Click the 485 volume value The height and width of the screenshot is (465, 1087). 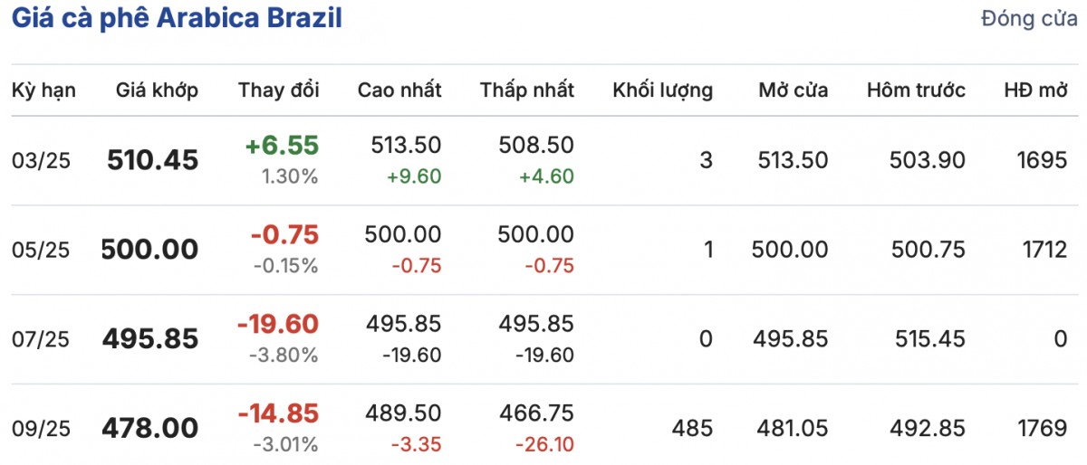[693, 428]
